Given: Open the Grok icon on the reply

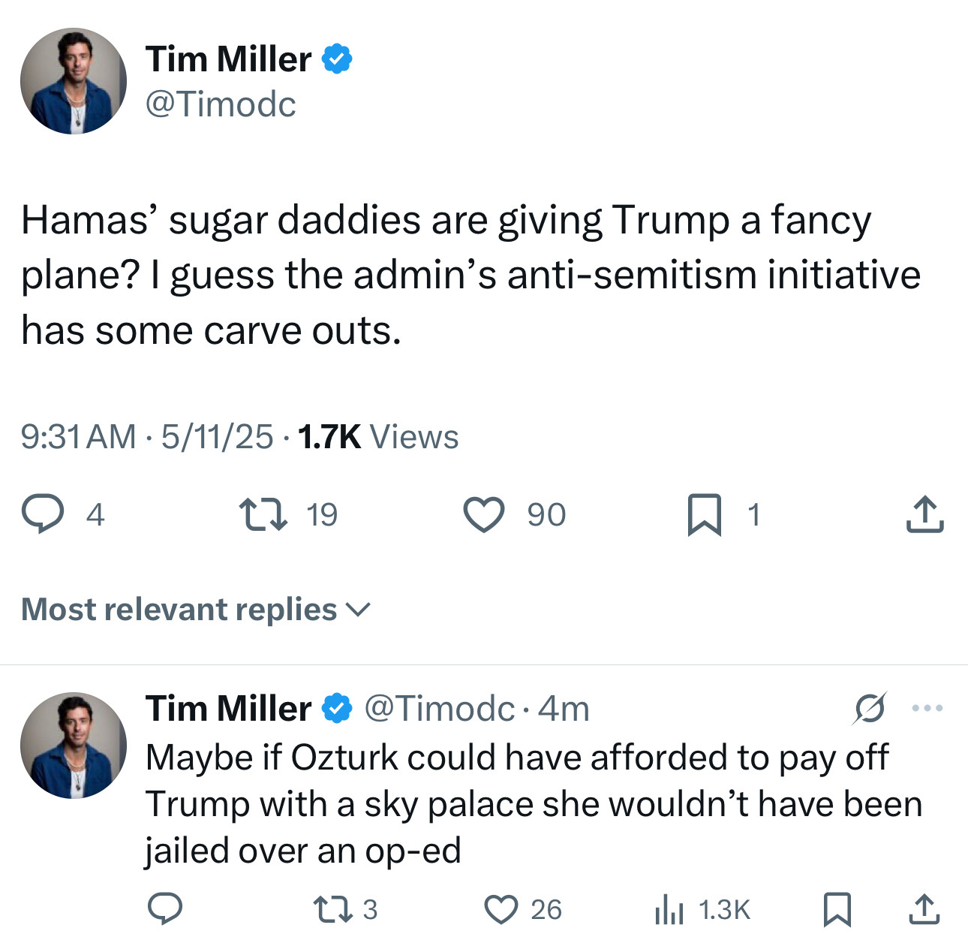Looking at the screenshot, I should [x=869, y=708].
